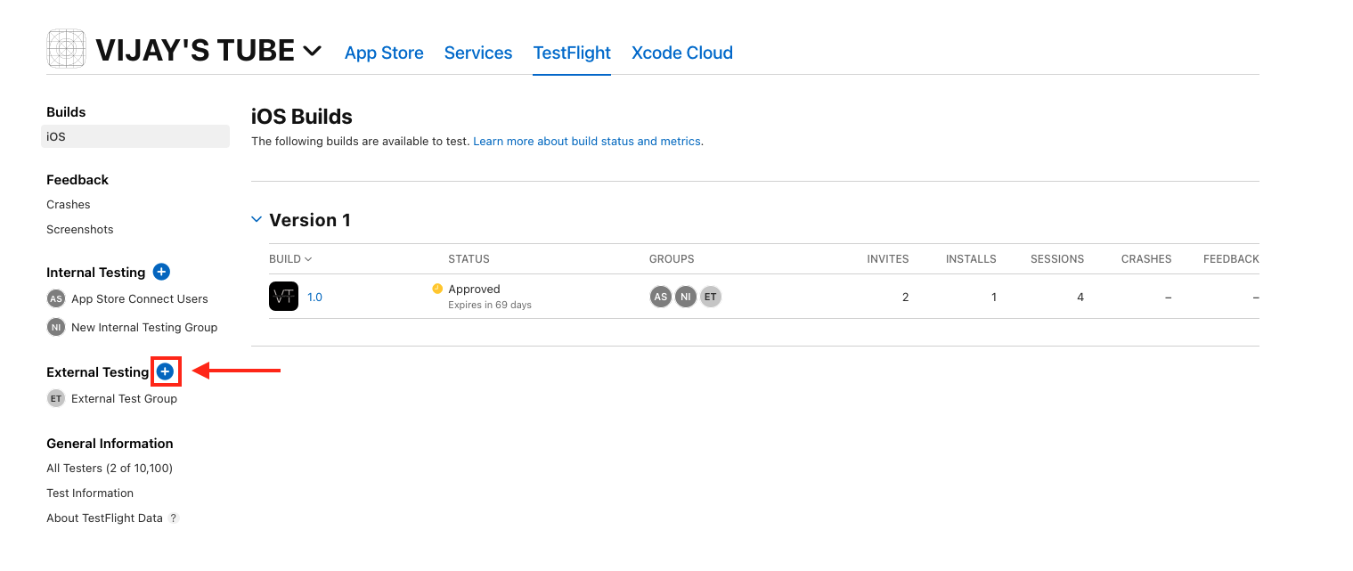
Task: Open New Internal Testing Group
Action: point(144,327)
